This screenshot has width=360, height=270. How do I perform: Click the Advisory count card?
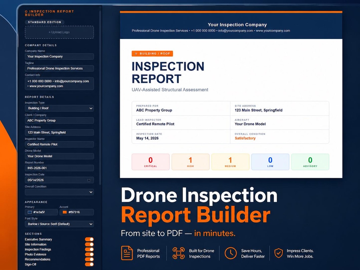point(310,162)
